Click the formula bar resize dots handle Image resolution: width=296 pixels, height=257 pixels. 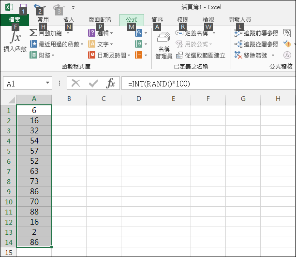tap(59, 83)
